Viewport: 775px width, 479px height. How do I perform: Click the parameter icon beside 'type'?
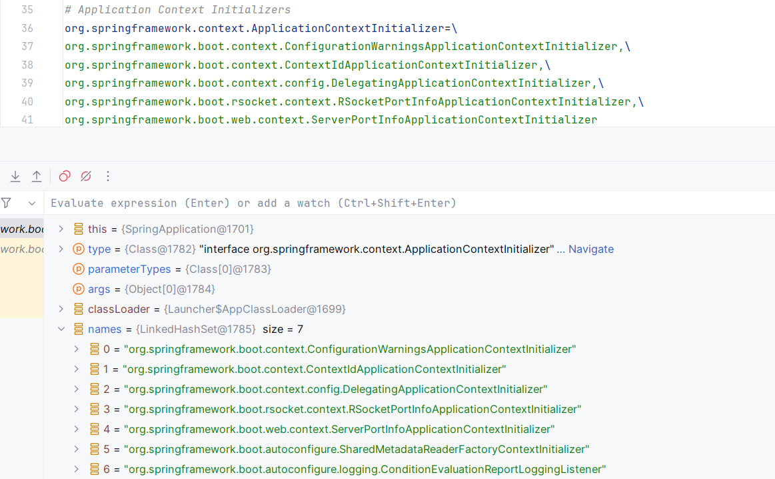coord(79,249)
